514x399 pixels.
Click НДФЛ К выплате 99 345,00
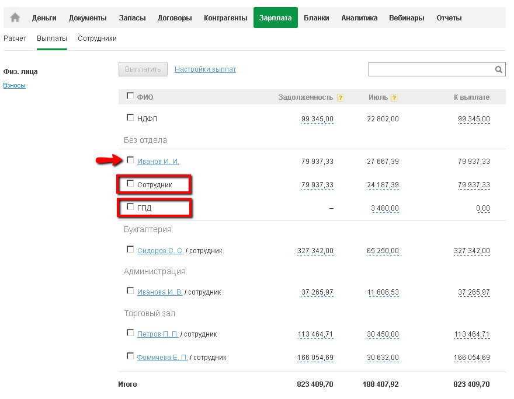(474, 119)
